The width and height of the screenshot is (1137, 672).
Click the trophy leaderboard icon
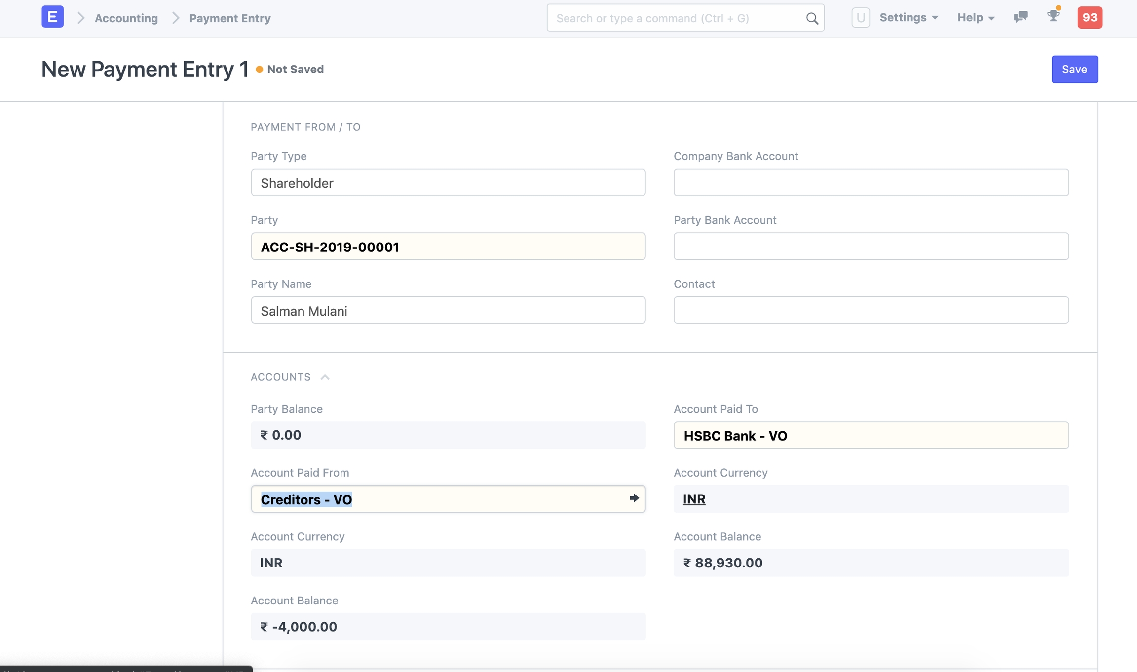1053,16
